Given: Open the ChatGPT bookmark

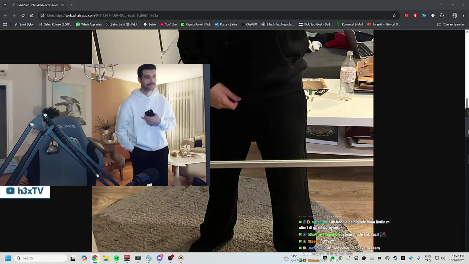Looking at the screenshot, I should [249, 25].
